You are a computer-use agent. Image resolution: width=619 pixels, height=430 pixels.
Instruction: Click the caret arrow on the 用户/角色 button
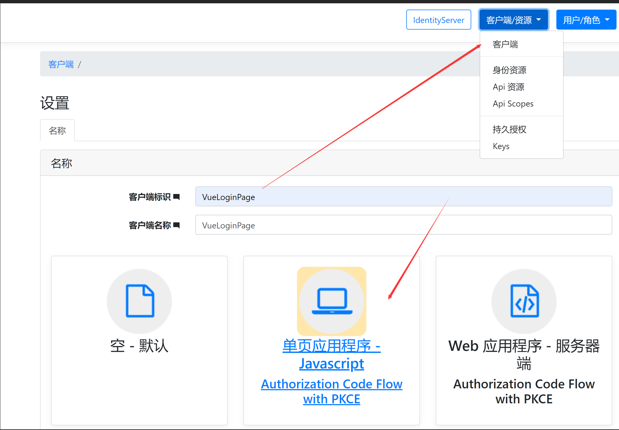pos(608,20)
